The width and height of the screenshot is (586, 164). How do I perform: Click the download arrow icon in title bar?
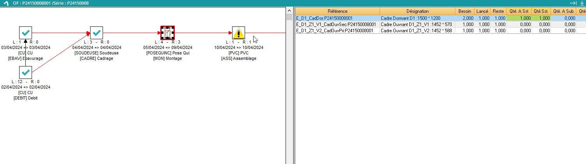click(x=582, y=3)
